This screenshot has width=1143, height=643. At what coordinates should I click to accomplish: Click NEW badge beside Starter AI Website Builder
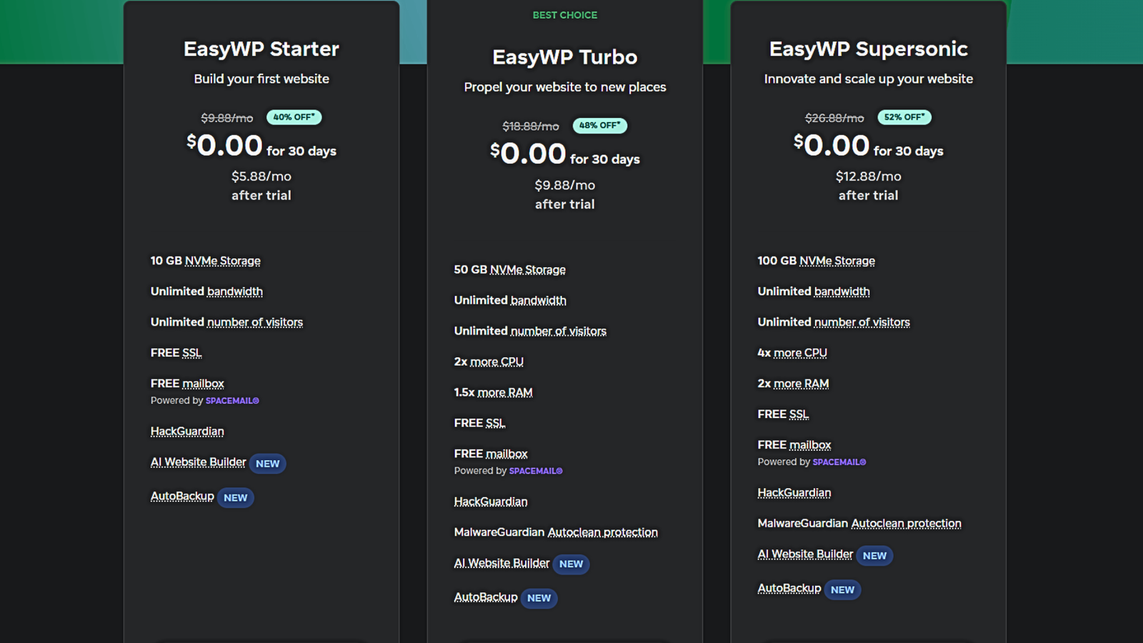pyautogui.click(x=268, y=464)
